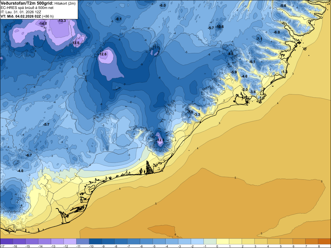Select the -13.6 minimum value label
The image size is (331, 248).
75,43
